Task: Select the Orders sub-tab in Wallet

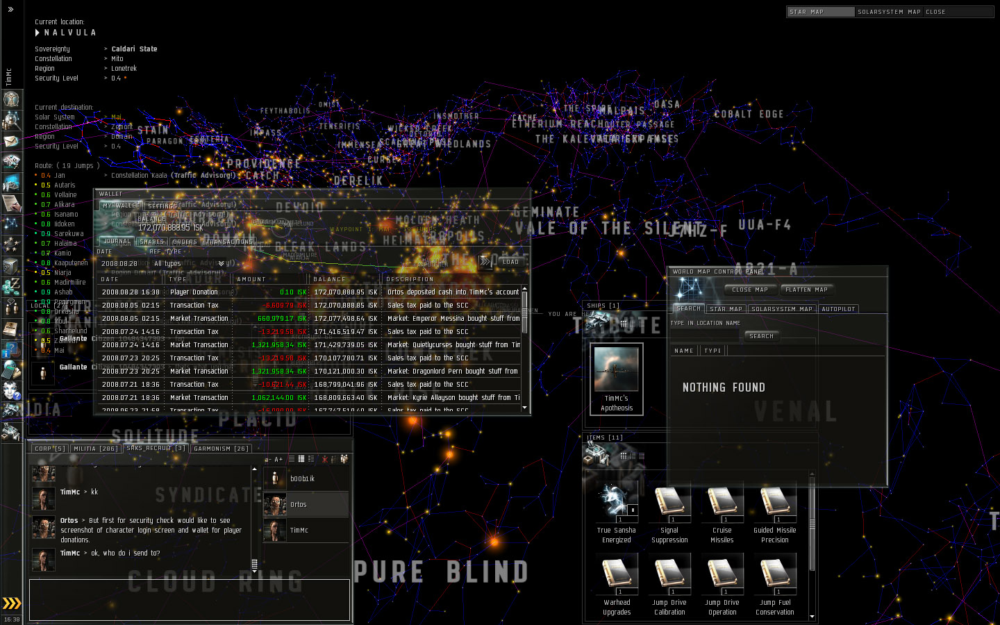Action: (x=185, y=242)
